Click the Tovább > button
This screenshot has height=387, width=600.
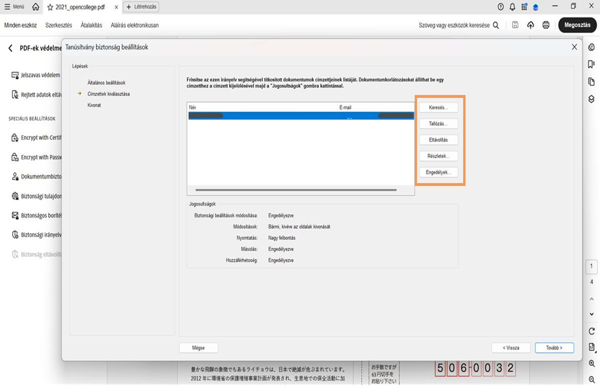point(554,347)
